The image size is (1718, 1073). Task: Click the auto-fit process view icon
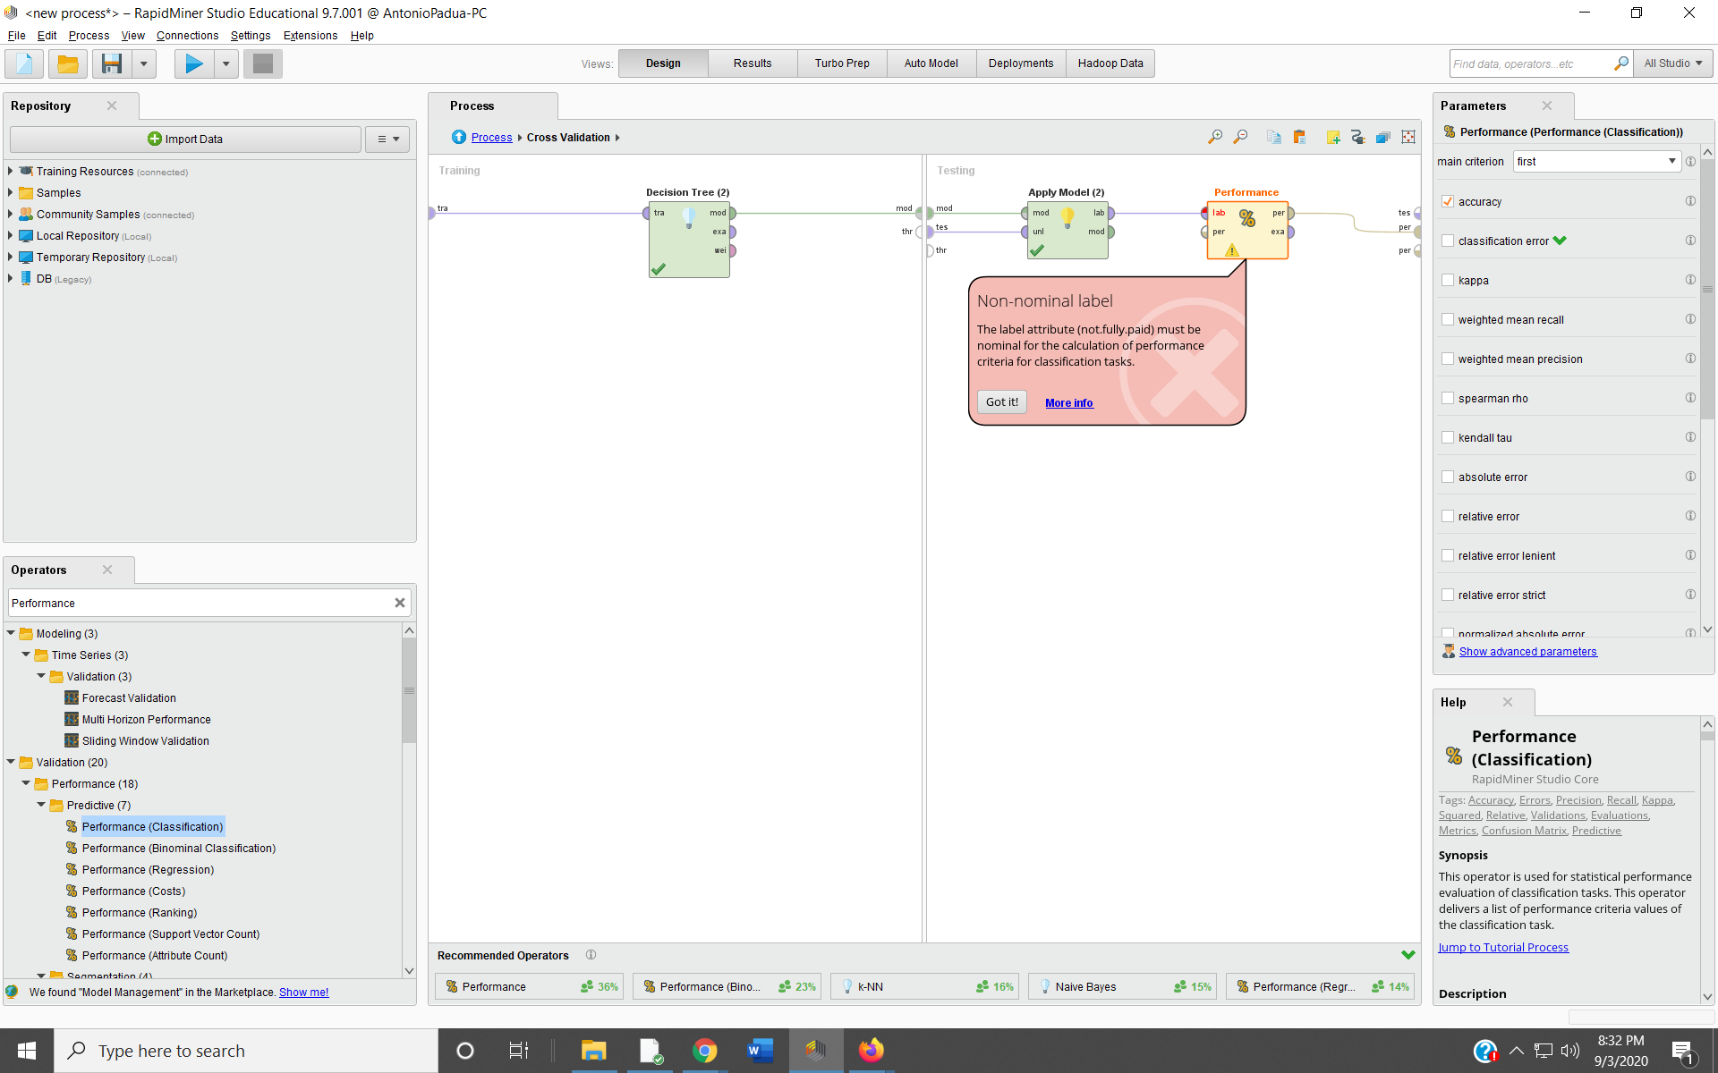coord(1408,137)
